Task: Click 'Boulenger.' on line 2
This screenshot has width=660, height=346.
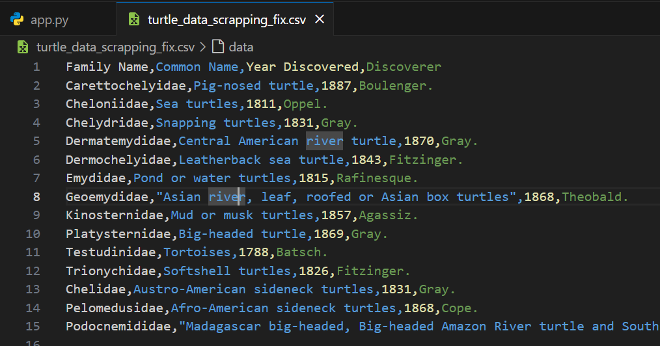Action: (x=396, y=86)
